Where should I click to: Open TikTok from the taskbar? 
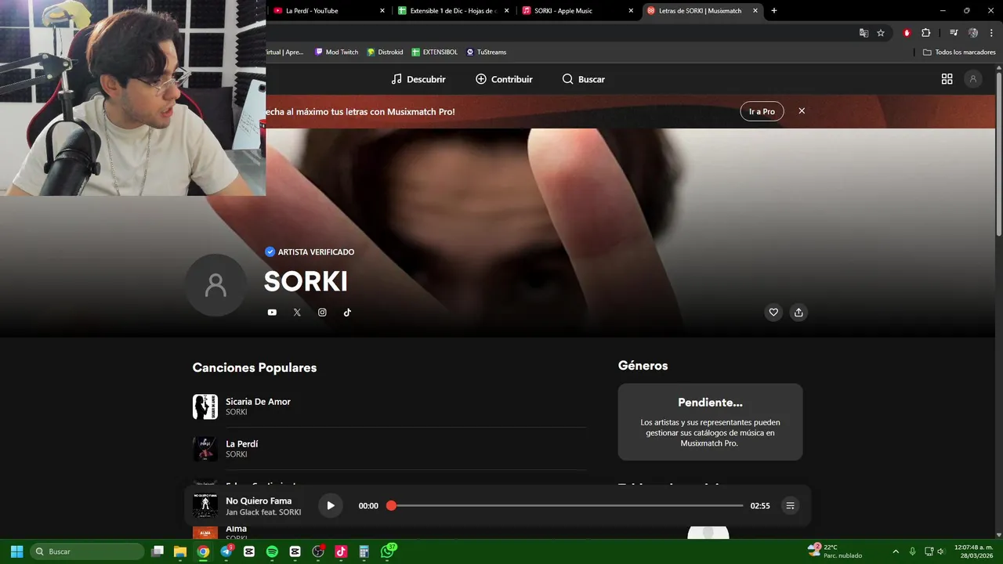click(x=341, y=551)
